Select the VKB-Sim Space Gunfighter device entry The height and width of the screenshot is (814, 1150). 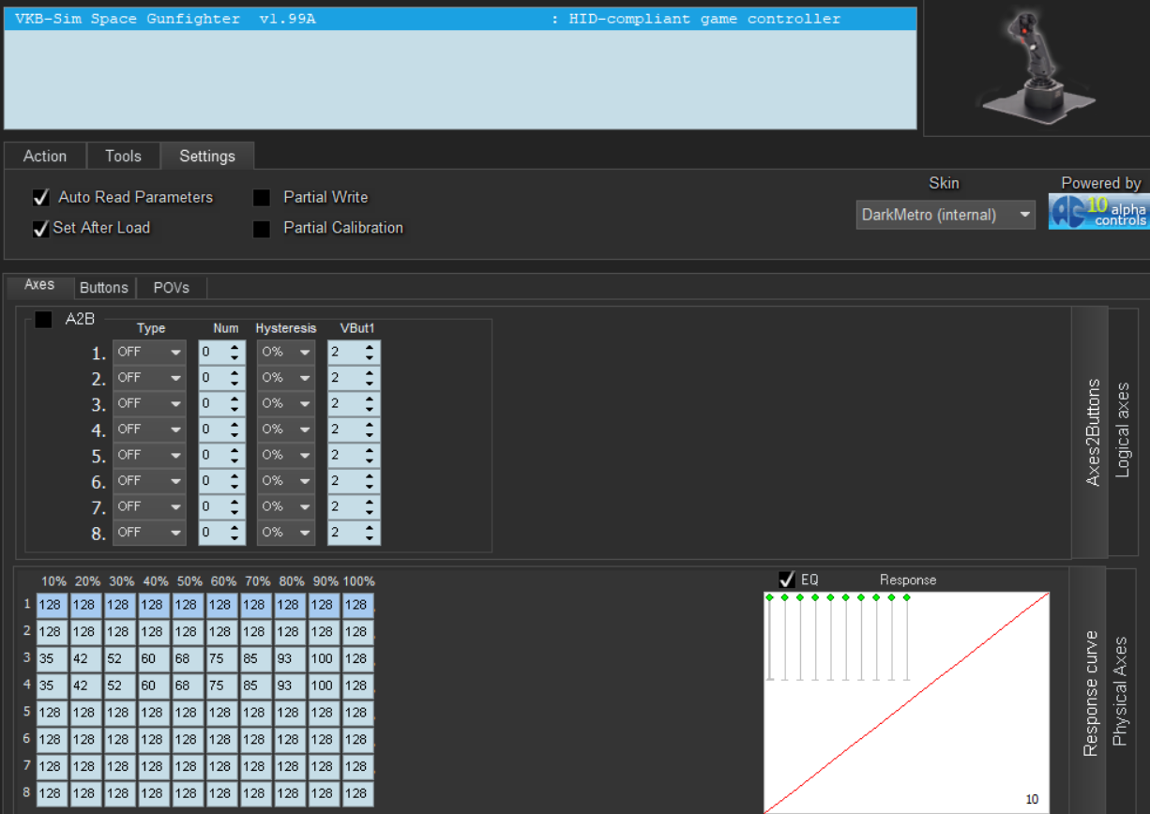pyautogui.click(x=460, y=19)
